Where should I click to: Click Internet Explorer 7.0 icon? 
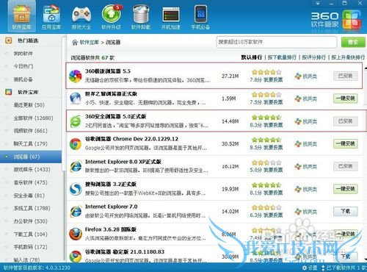pos(76,212)
